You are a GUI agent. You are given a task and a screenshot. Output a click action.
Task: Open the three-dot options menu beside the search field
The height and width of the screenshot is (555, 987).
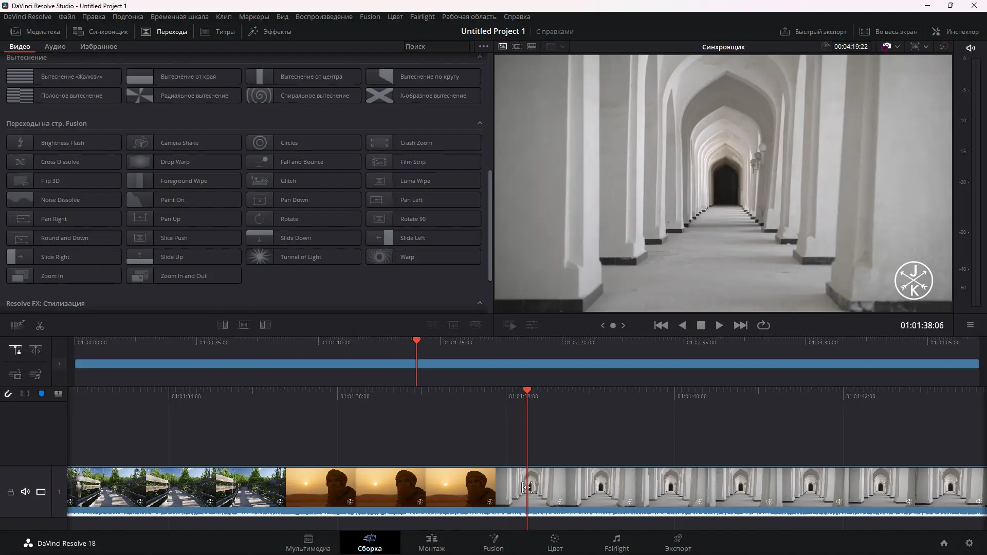(x=483, y=46)
